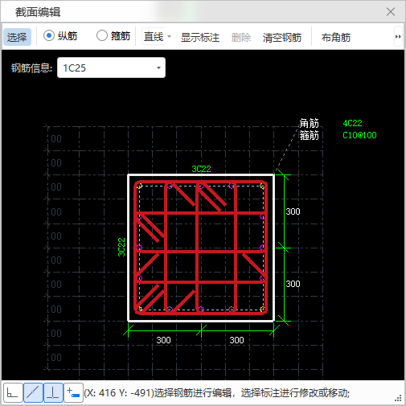Close the 截面编辑 dialog
The image size is (406, 406).
tap(391, 12)
